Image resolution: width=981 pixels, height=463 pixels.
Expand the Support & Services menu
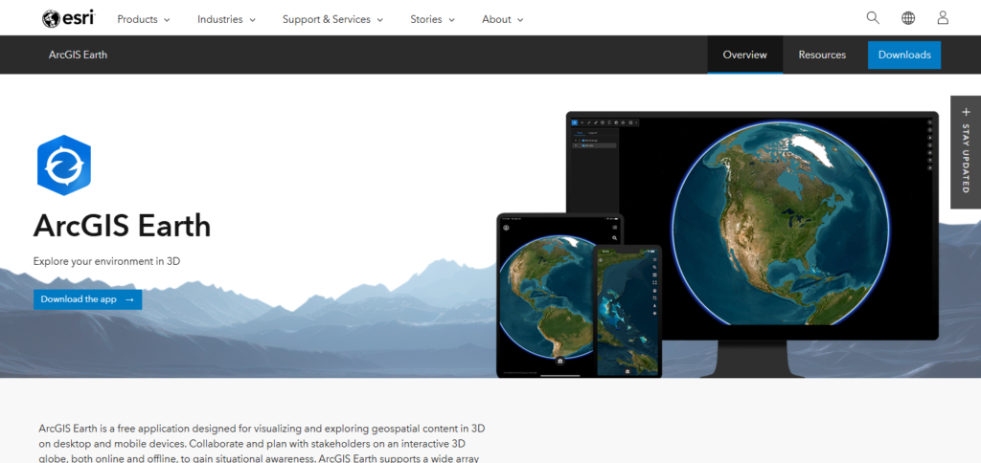pyautogui.click(x=332, y=19)
